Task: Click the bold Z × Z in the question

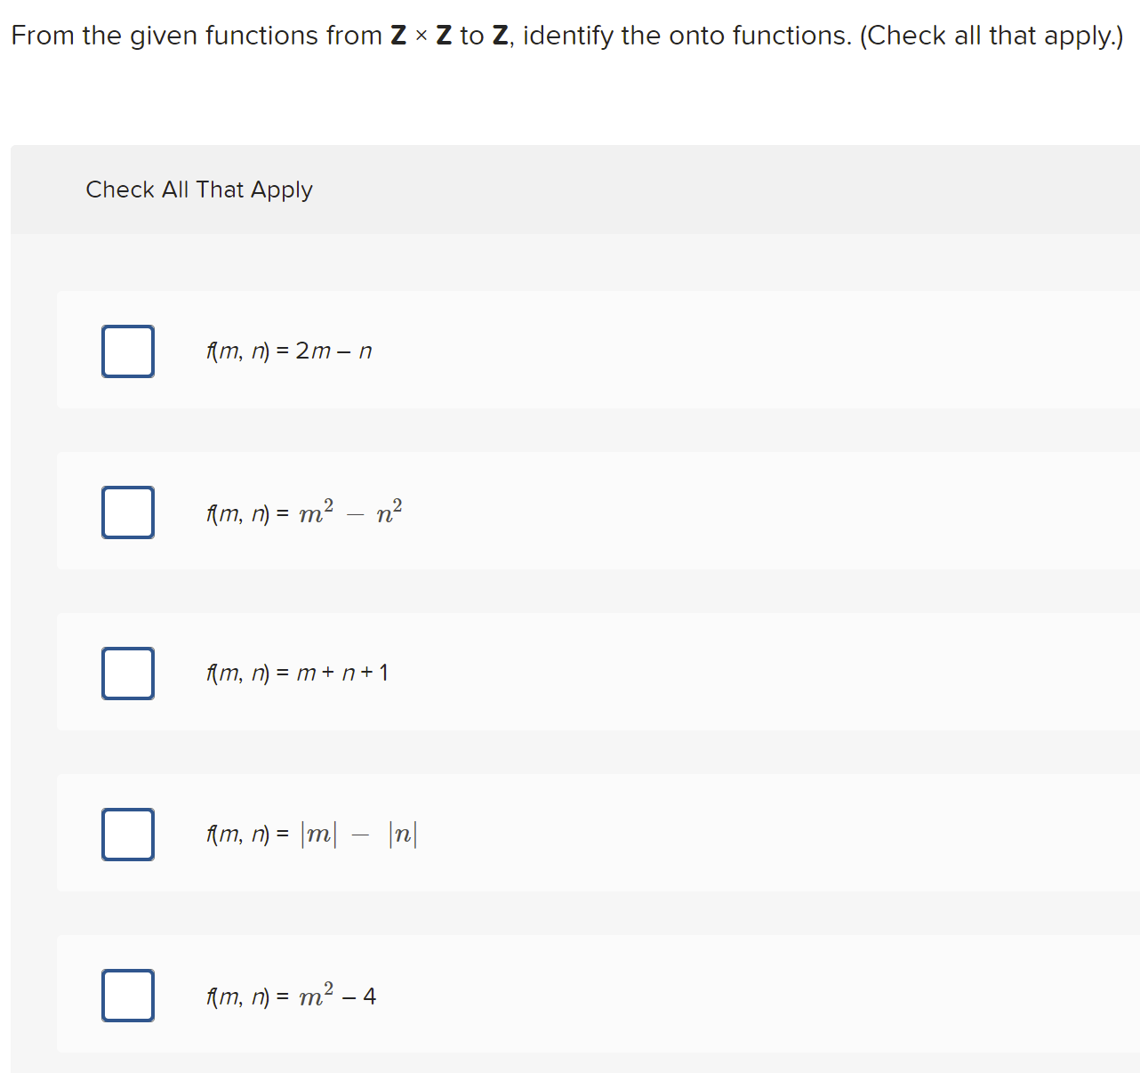Action: tap(421, 36)
